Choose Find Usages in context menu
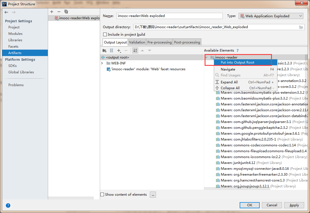 click(245, 75)
